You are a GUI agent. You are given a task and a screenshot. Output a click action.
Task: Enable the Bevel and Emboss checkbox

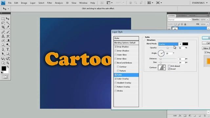(115, 63)
